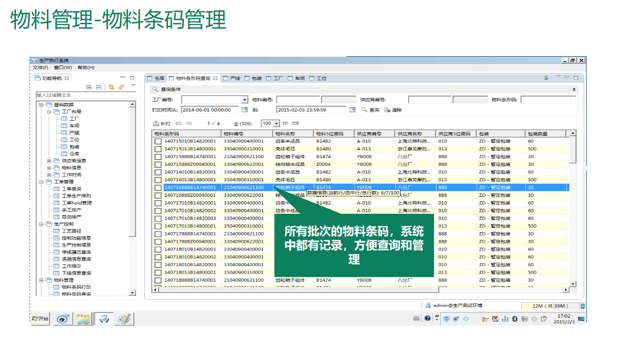This screenshot has width=620, height=349.
Task: Switch to the 工位 tab
Action: 318,78
